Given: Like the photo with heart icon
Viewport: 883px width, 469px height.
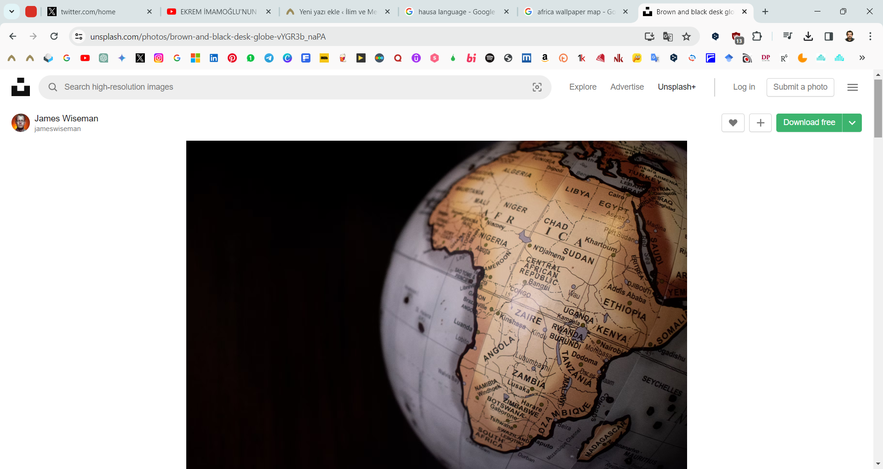Looking at the screenshot, I should pos(733,123).
